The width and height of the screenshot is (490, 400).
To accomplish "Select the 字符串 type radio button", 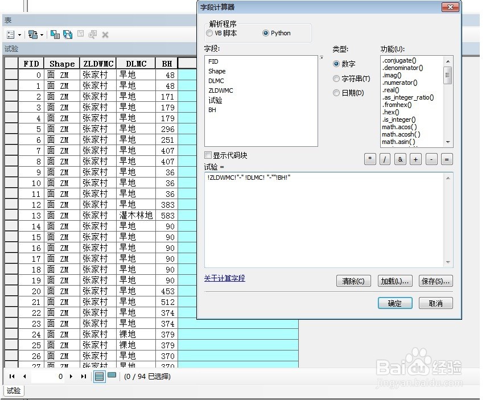I will coord(336,79).
